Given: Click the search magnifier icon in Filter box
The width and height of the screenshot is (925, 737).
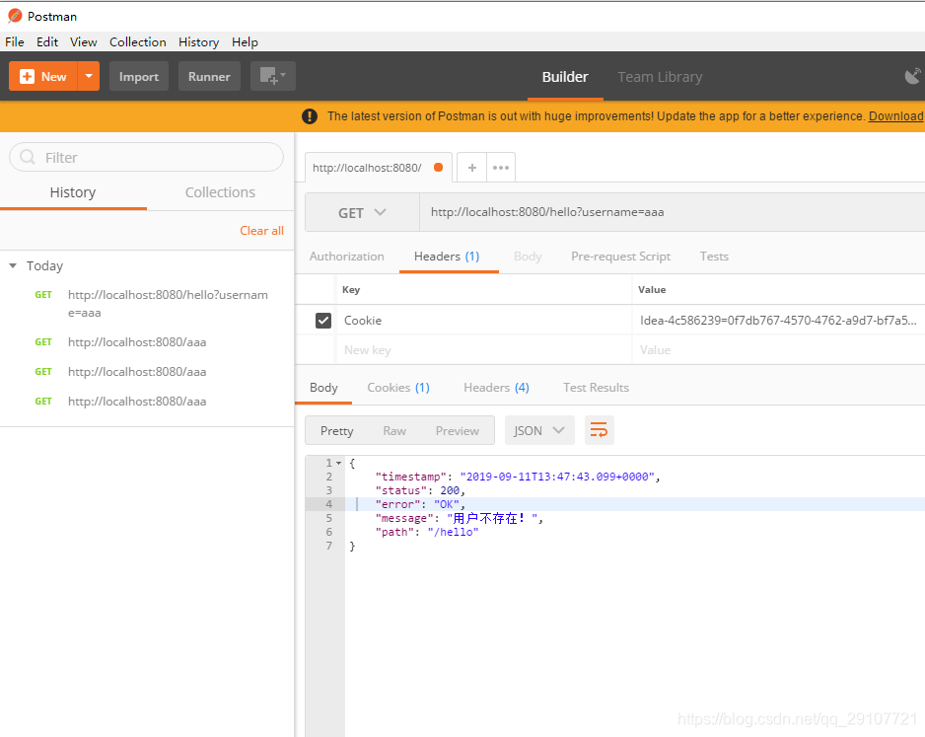Looking at the screenshot, I should tap(28, 157).
